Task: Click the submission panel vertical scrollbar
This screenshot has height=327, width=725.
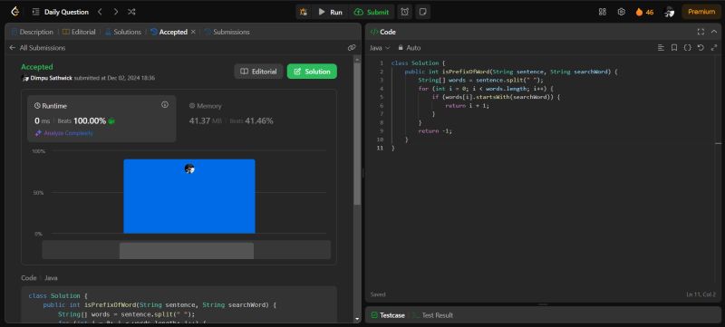Action: pyautogui.click(x=357, y=134)
